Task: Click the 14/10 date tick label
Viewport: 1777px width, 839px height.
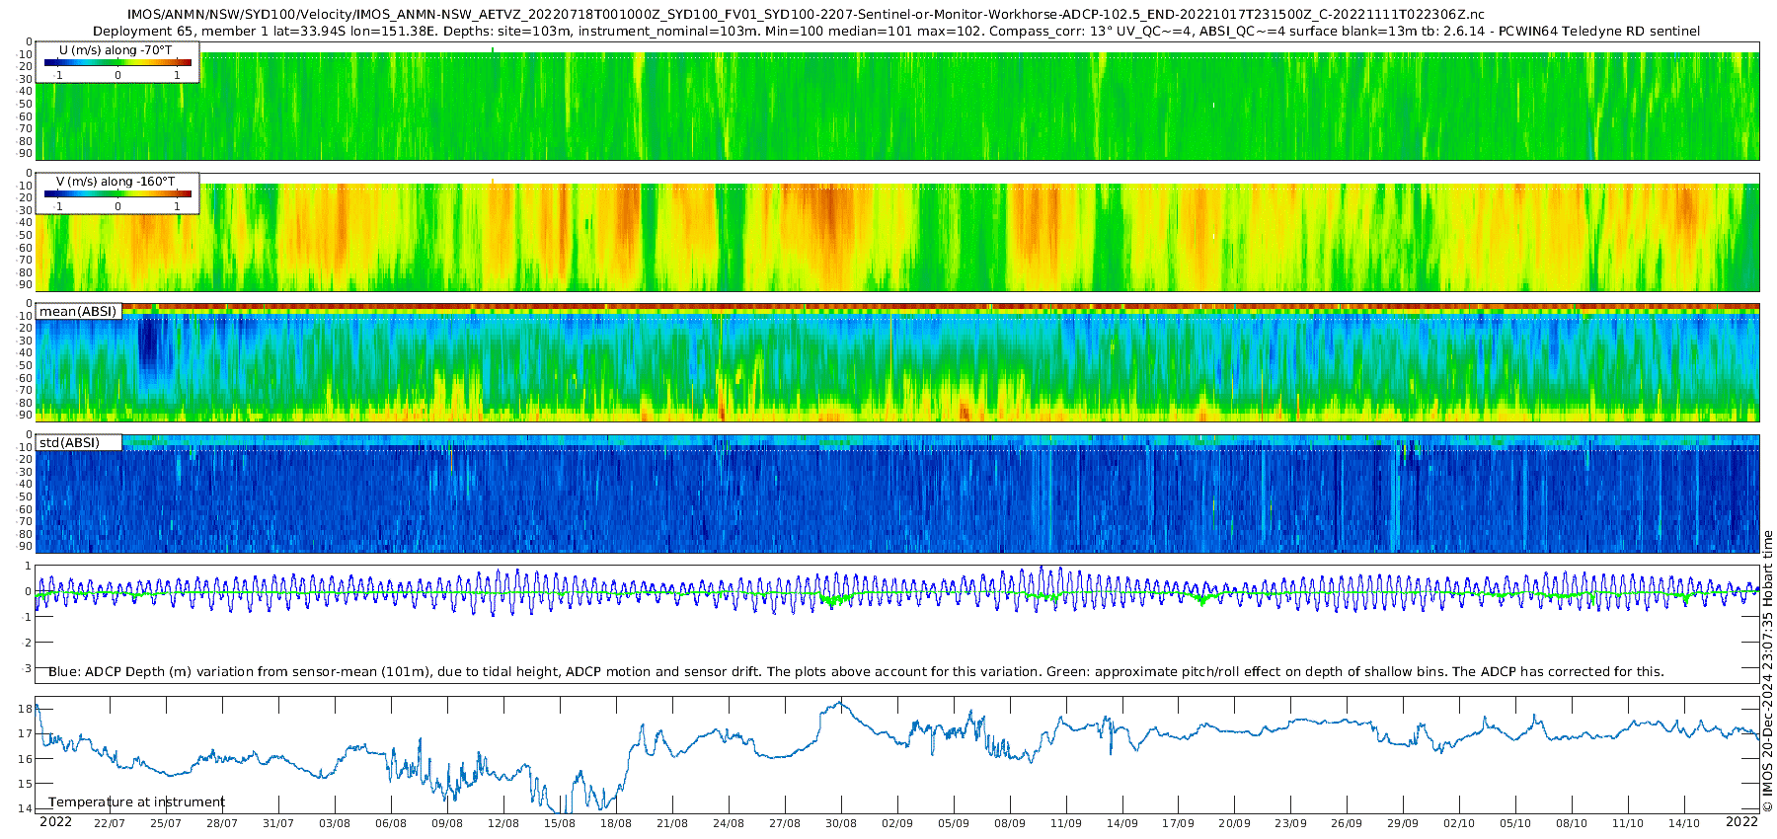Action: [x=1684, y=823]
